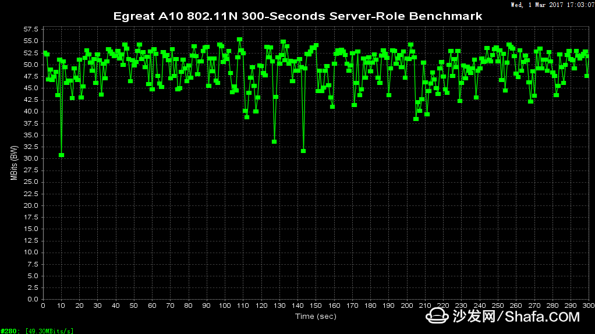Click the x-axis tick label 30
Viewport: 595px width, 334px height.
pyautogui.click(x=98, y=305)
